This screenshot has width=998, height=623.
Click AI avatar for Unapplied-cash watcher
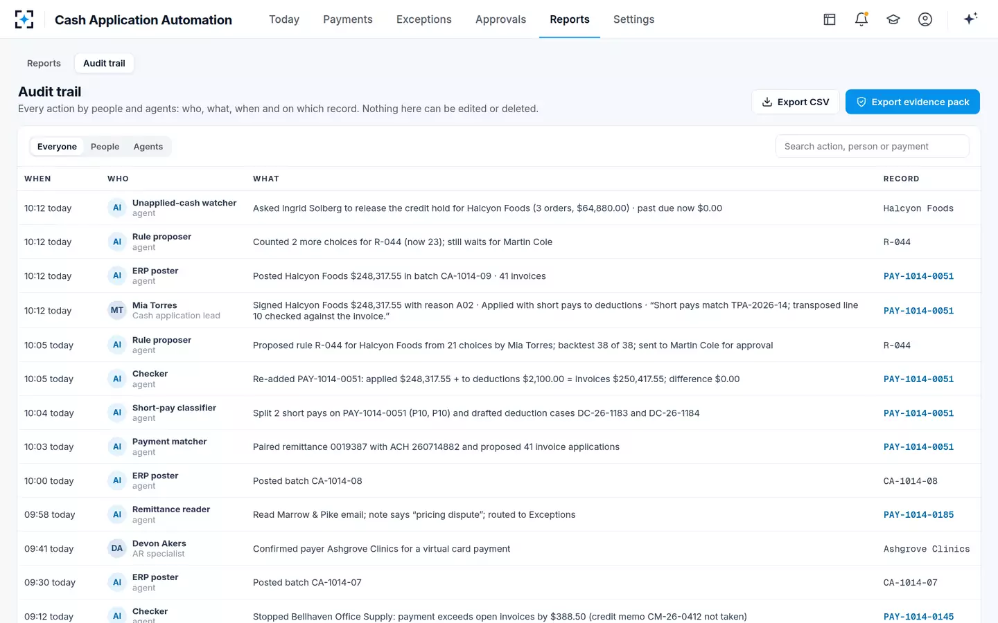[117, 208]
